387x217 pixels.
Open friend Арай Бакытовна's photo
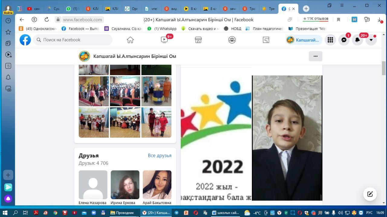click(x=157, y=185)
